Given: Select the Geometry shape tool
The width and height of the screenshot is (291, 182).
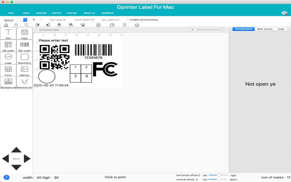Looking at the screenshot, I should point(24,58).
